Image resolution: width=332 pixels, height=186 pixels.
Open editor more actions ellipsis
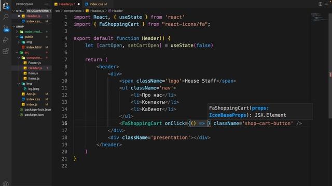pos(326,4)
